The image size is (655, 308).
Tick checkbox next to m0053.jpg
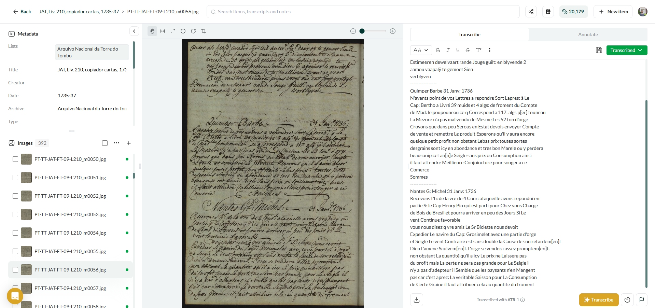(15, 214)
